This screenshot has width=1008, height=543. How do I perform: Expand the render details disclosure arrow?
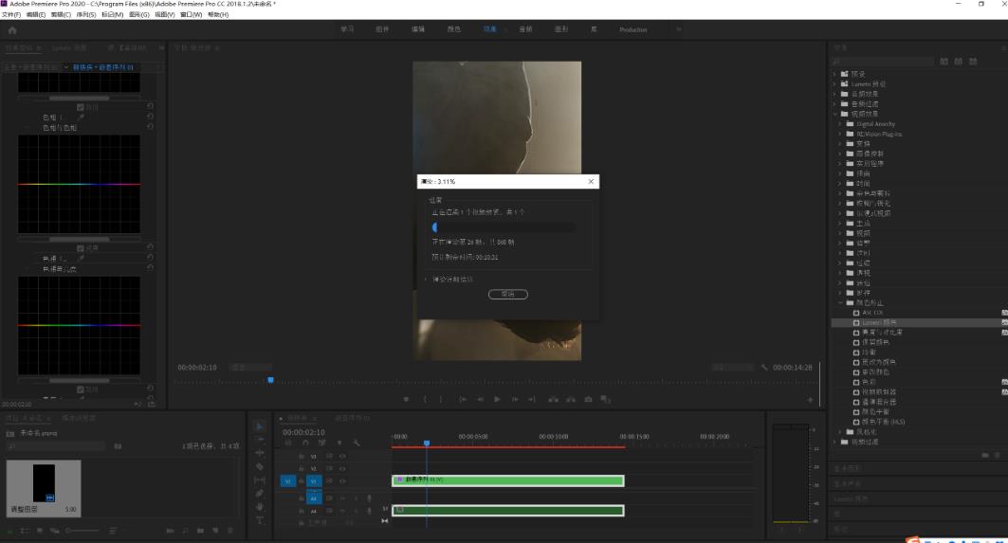427,279
